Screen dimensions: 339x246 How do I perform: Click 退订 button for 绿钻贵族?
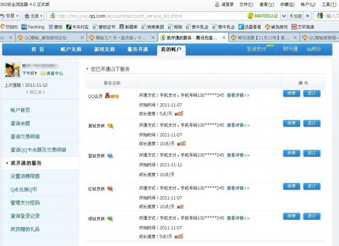[x=311, y=216]
